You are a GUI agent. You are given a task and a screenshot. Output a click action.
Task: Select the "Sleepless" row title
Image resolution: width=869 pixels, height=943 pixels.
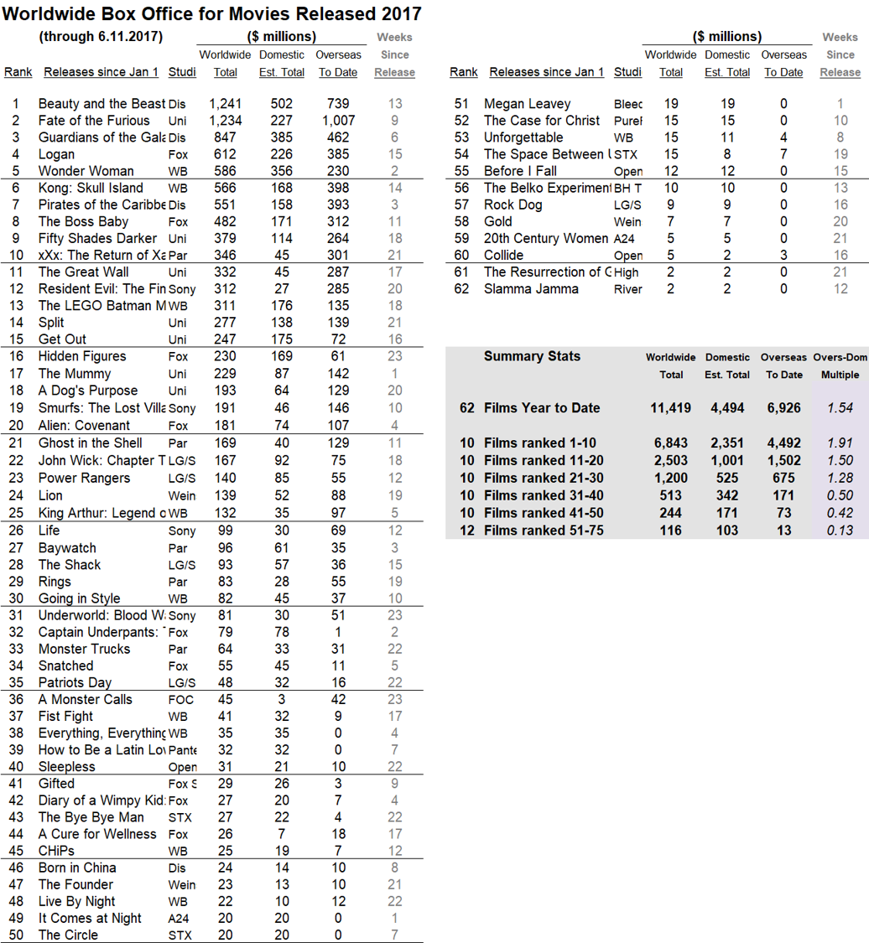click(67, 767)
